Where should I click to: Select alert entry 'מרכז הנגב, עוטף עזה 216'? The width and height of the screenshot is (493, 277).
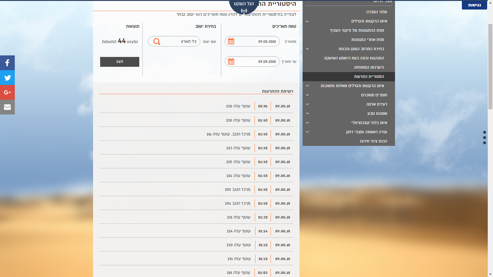click(228, 134)
